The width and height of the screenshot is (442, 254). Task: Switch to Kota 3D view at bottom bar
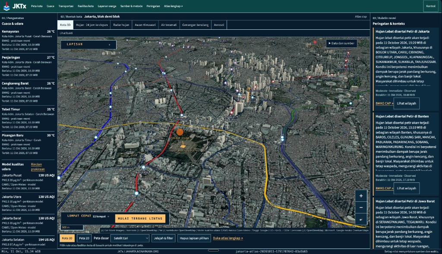pyautogui.click(x=67, y=238)
